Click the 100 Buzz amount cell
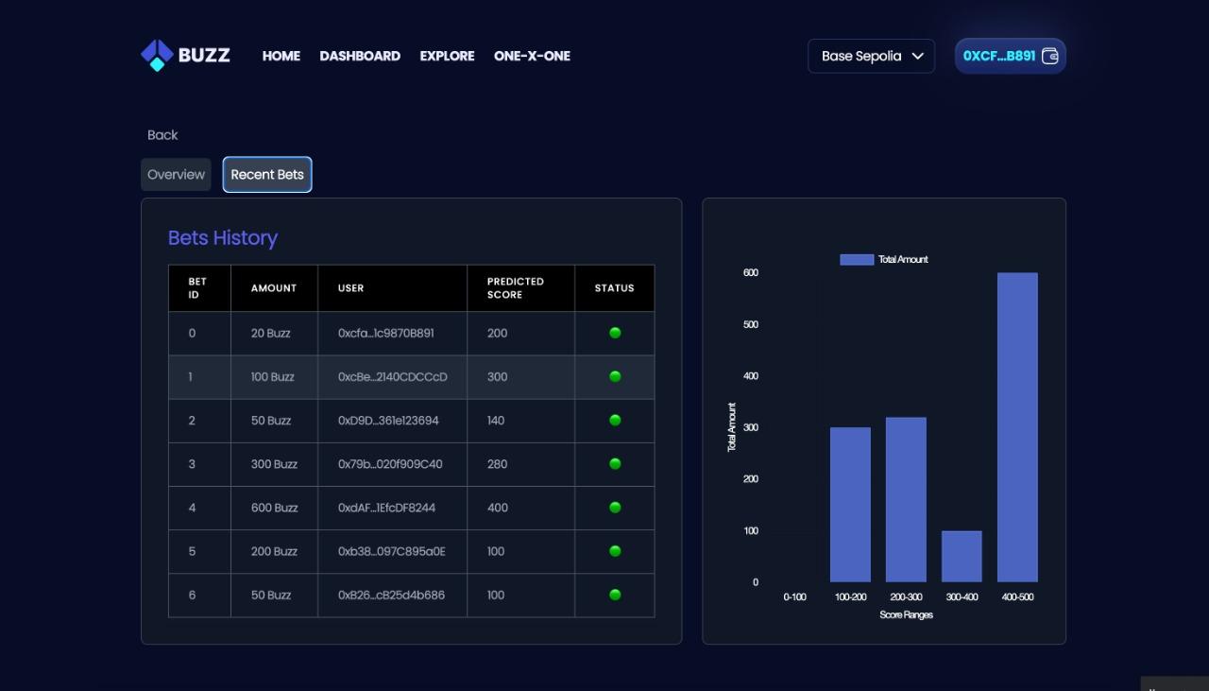Viewport: 1209px width, 691px height. [x=273, y=377]
